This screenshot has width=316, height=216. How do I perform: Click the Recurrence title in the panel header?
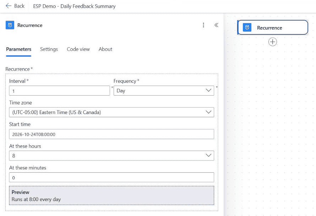click(x=30, y=25)
